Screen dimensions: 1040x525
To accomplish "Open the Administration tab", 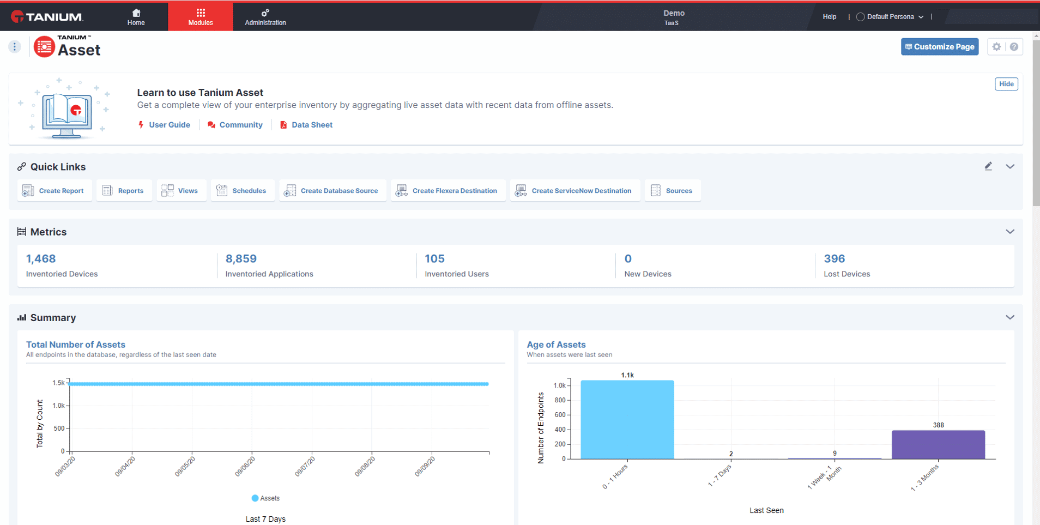I will pyautogui.click(x=265, y=17).
